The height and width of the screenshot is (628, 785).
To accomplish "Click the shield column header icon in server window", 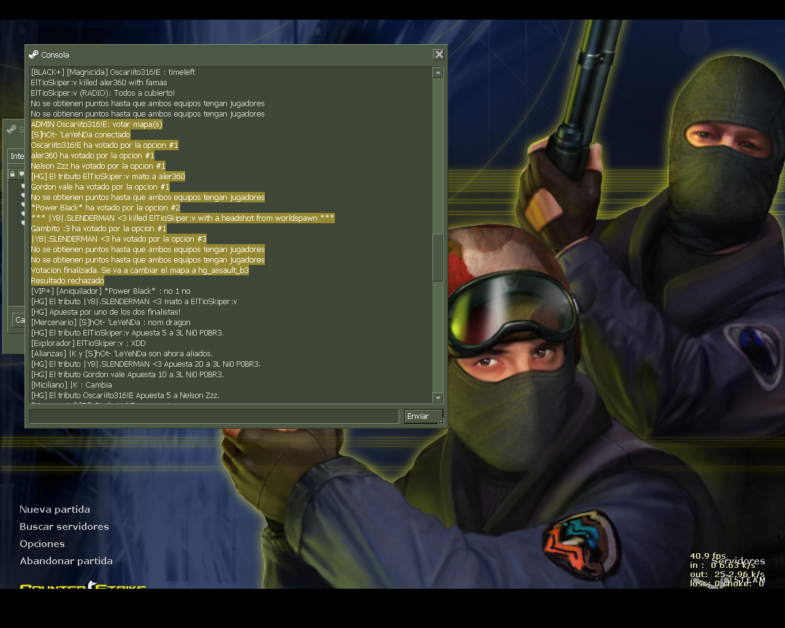I will point(21,174).
